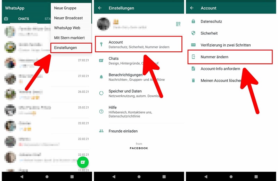Select Nummer ändern option
This screenshot has width=278, height=181.
230,57
